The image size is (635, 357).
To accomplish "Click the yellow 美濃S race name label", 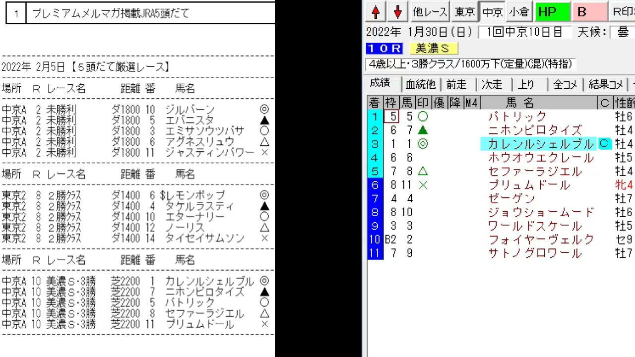I will [433, 49].
